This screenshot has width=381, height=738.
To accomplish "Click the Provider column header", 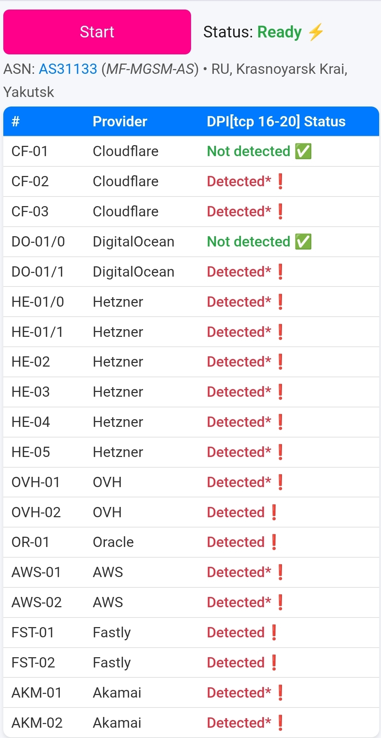I will coord(120,122).
